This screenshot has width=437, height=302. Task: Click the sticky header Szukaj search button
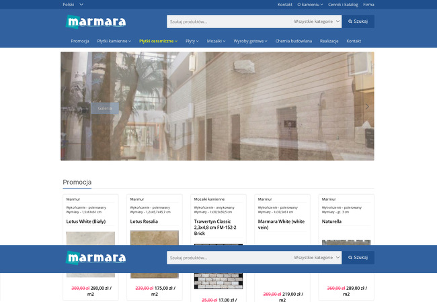(x=358, y=258)
